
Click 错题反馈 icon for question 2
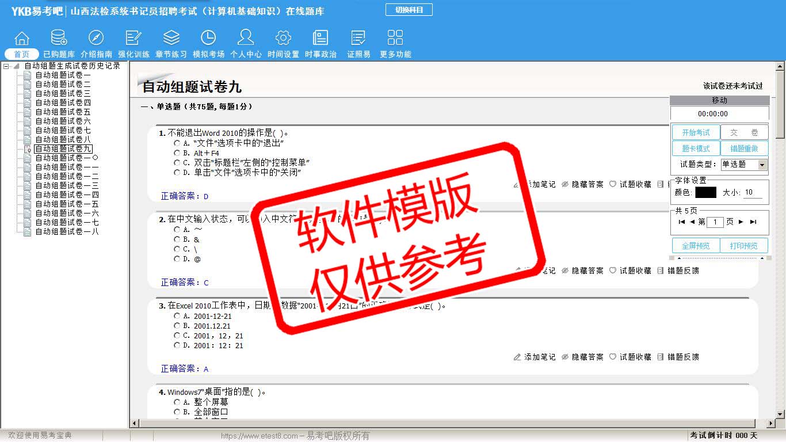661,270
